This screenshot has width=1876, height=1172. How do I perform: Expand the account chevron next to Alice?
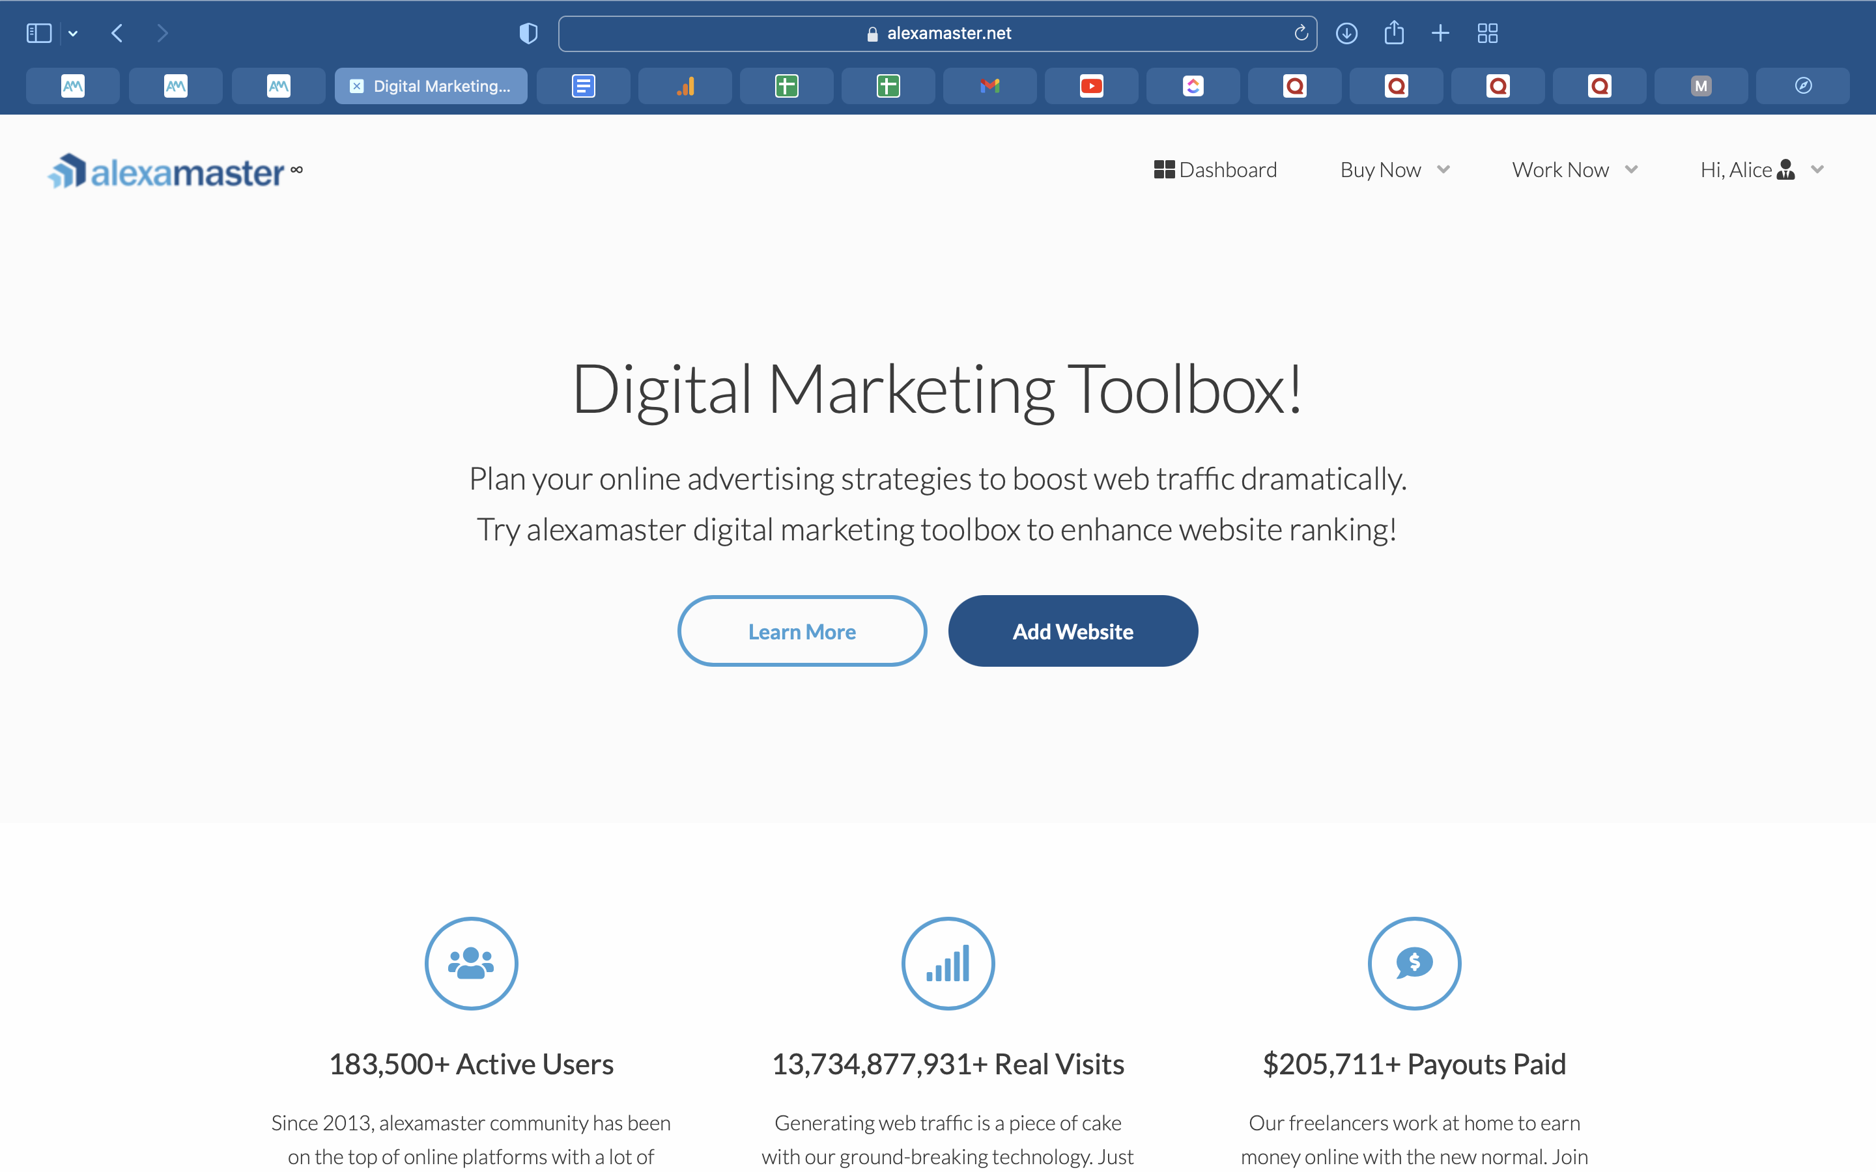[x=1817, y=170]
